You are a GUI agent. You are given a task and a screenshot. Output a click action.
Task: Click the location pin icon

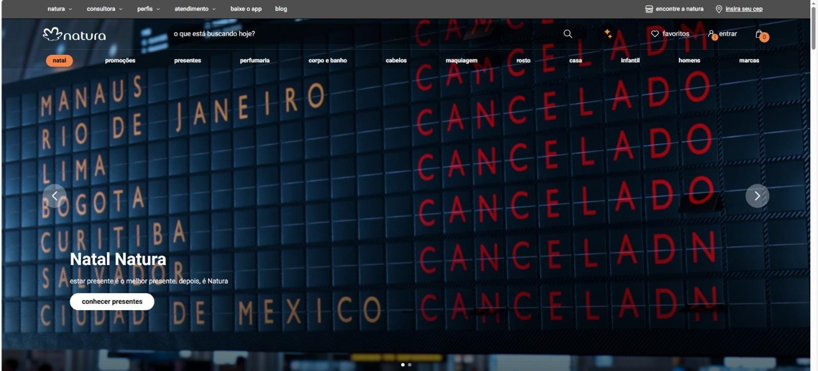(719, 9)
